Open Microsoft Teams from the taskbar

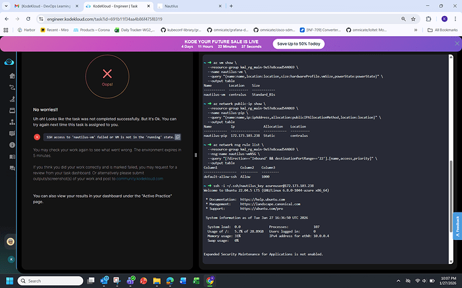pos(131,281)
